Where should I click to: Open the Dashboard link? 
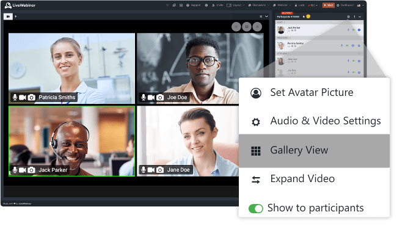[x=345, y=5]
